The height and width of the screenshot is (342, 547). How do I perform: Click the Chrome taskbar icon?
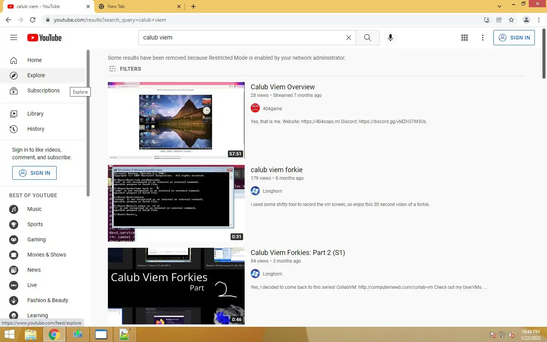pos(54,334)
